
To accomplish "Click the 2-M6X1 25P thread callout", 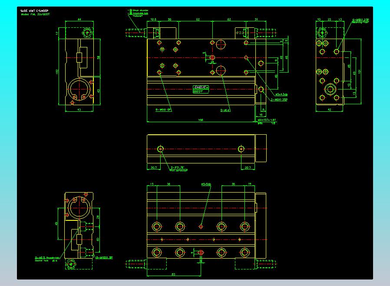I will 279,100.
